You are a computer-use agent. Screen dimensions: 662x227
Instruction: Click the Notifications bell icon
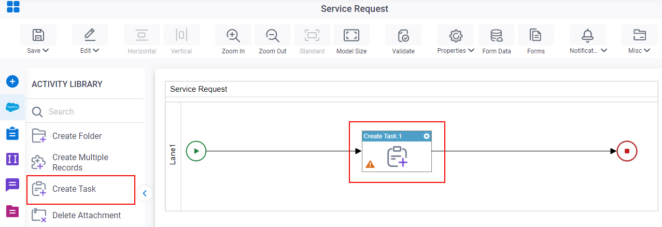pos(587,35)
